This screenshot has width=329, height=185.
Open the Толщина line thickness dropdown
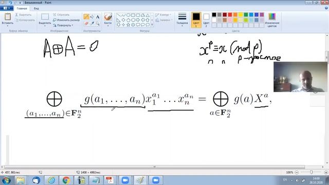pos(182,20)
